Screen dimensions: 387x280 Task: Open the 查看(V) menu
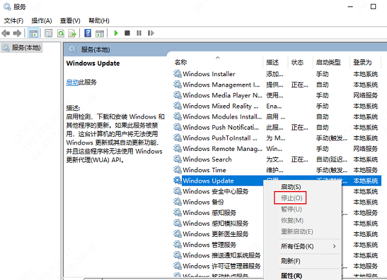coord(70,21)
